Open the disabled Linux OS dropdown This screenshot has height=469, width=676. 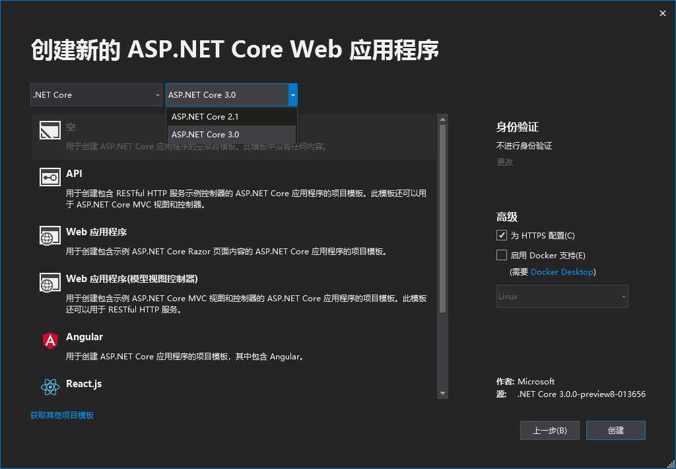coord(562,297)
